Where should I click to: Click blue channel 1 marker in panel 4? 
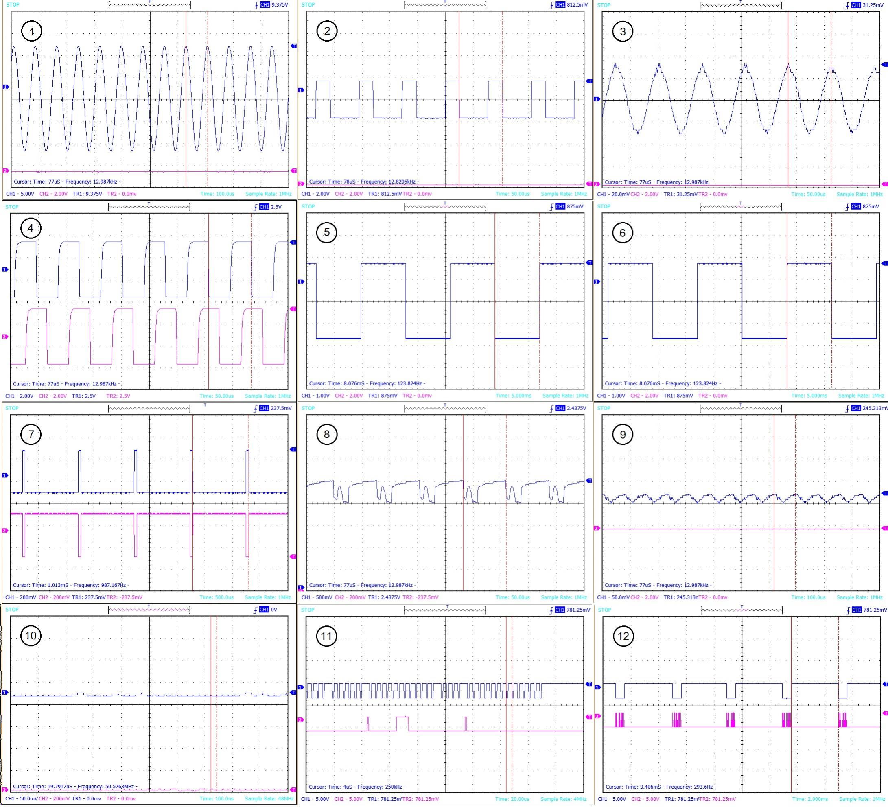pos(5,269)
